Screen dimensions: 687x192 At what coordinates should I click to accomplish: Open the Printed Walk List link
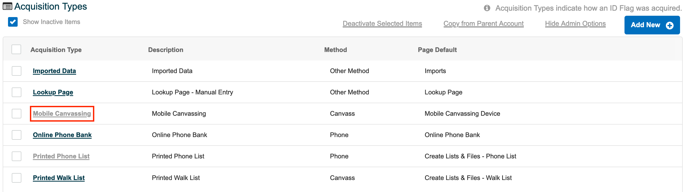pos(59,178)
